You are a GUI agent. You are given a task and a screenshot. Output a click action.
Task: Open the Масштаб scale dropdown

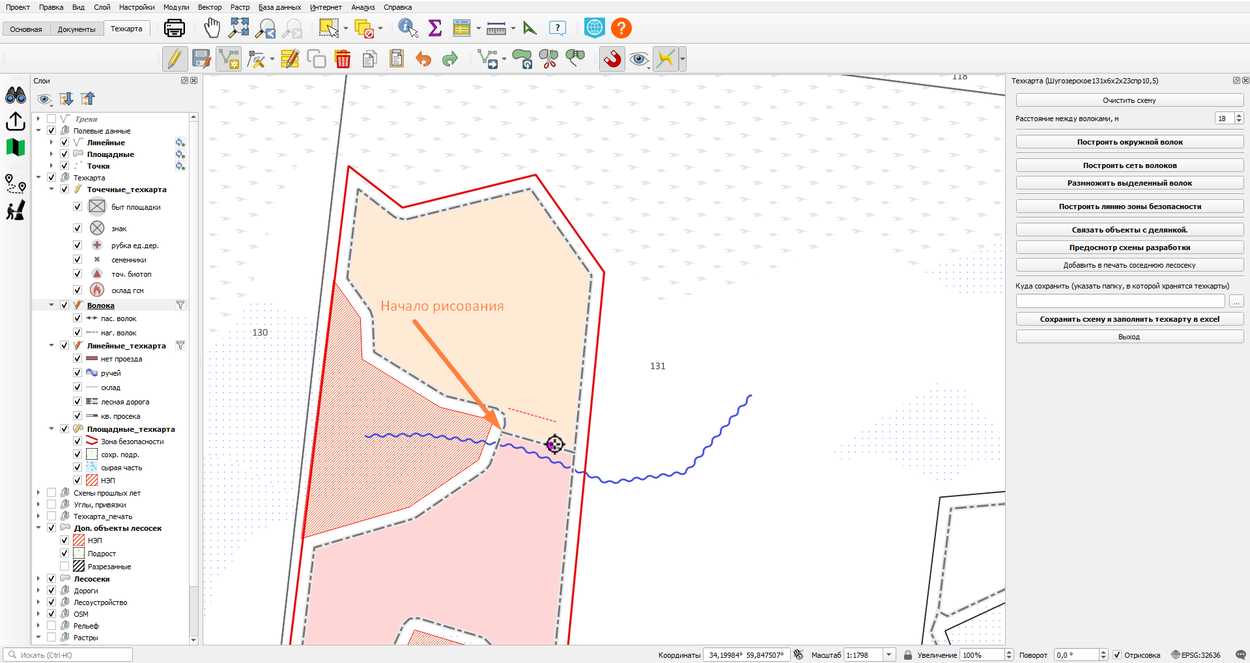click(x=889, y=655)
